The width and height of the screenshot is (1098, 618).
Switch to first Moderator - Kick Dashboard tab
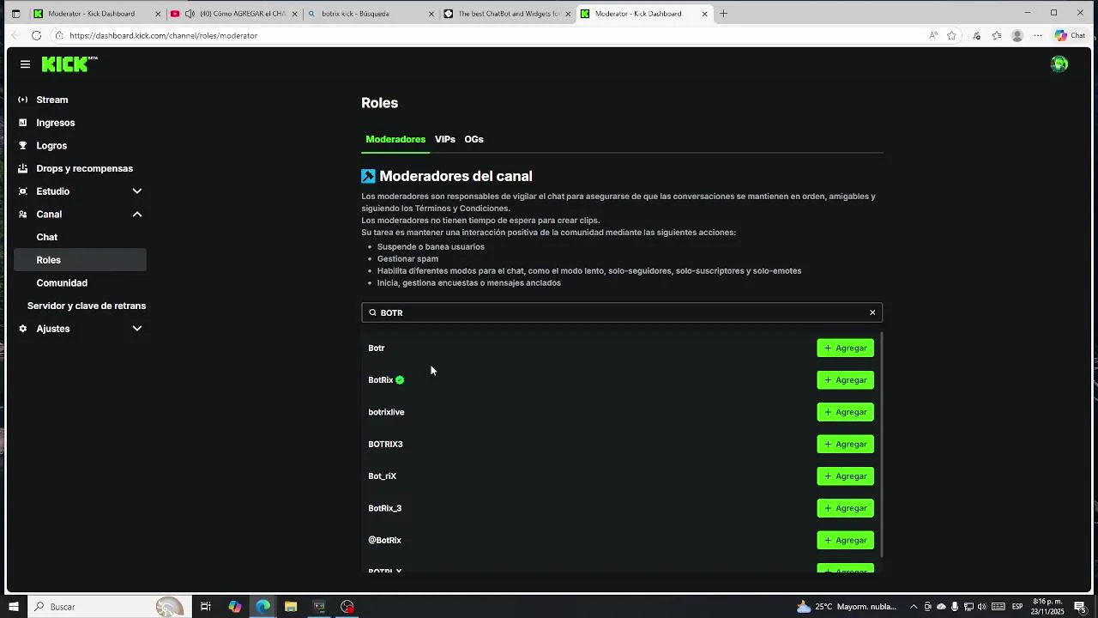click(x=96, y=14)
